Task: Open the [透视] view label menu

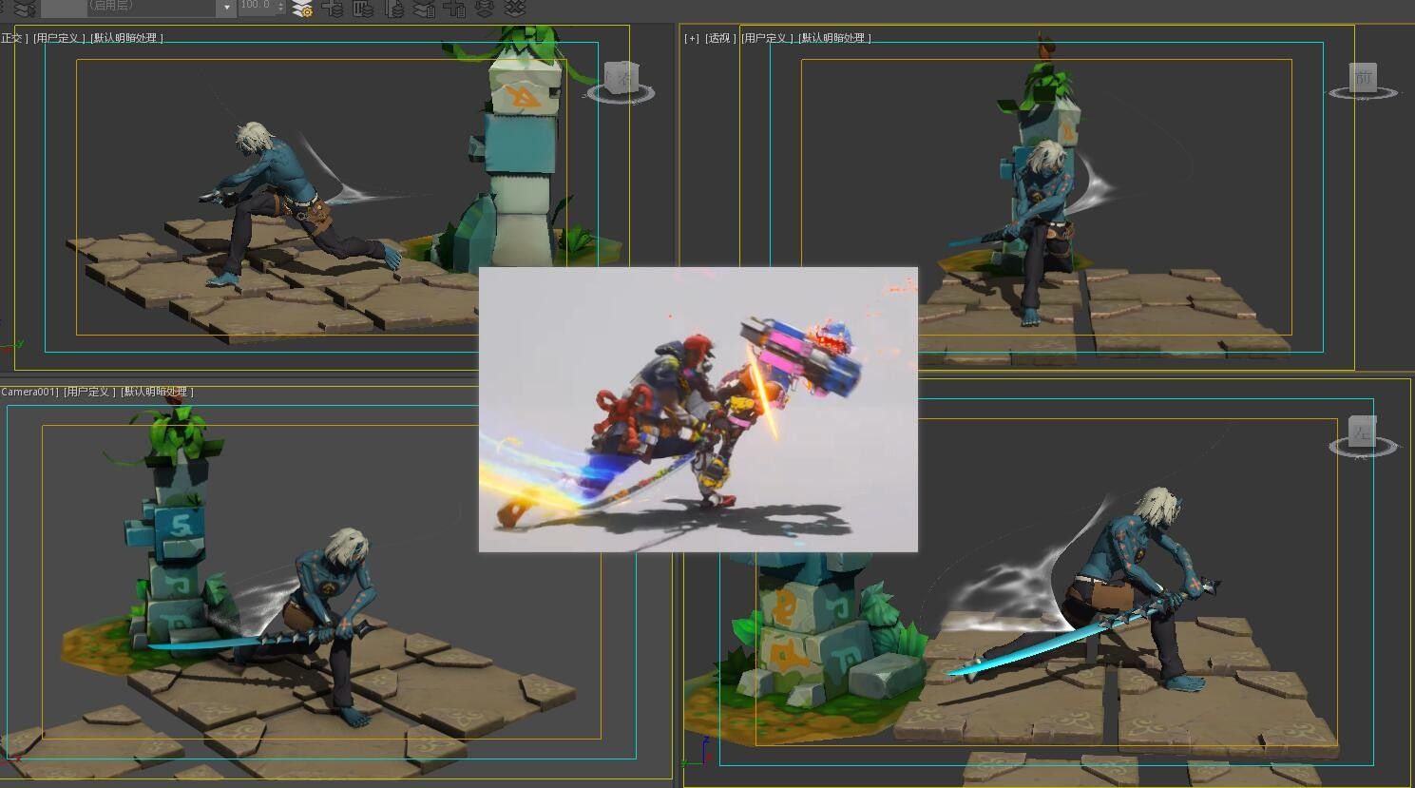Action: coord(720,38)
